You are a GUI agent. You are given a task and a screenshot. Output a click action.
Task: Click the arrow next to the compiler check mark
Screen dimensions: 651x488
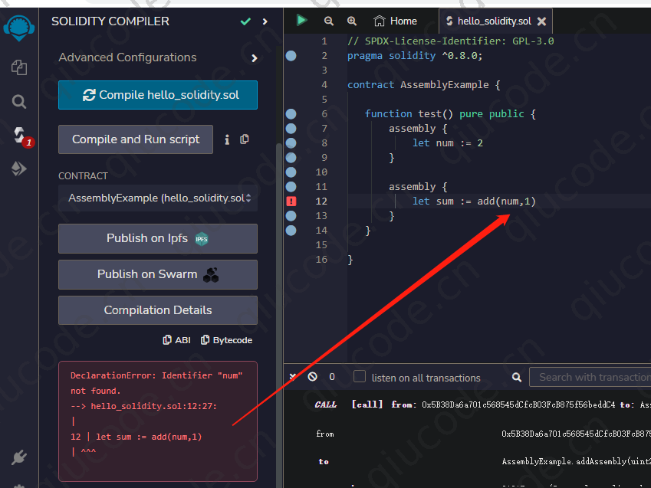coord(265,21)
